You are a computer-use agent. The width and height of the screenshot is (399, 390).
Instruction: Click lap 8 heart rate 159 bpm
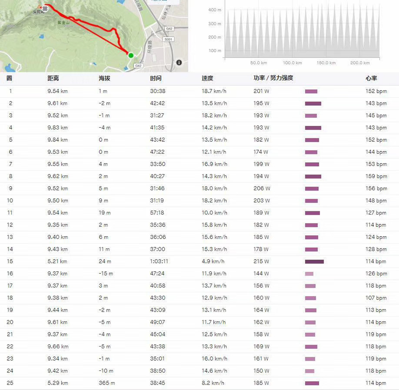(x=376, y=176)
